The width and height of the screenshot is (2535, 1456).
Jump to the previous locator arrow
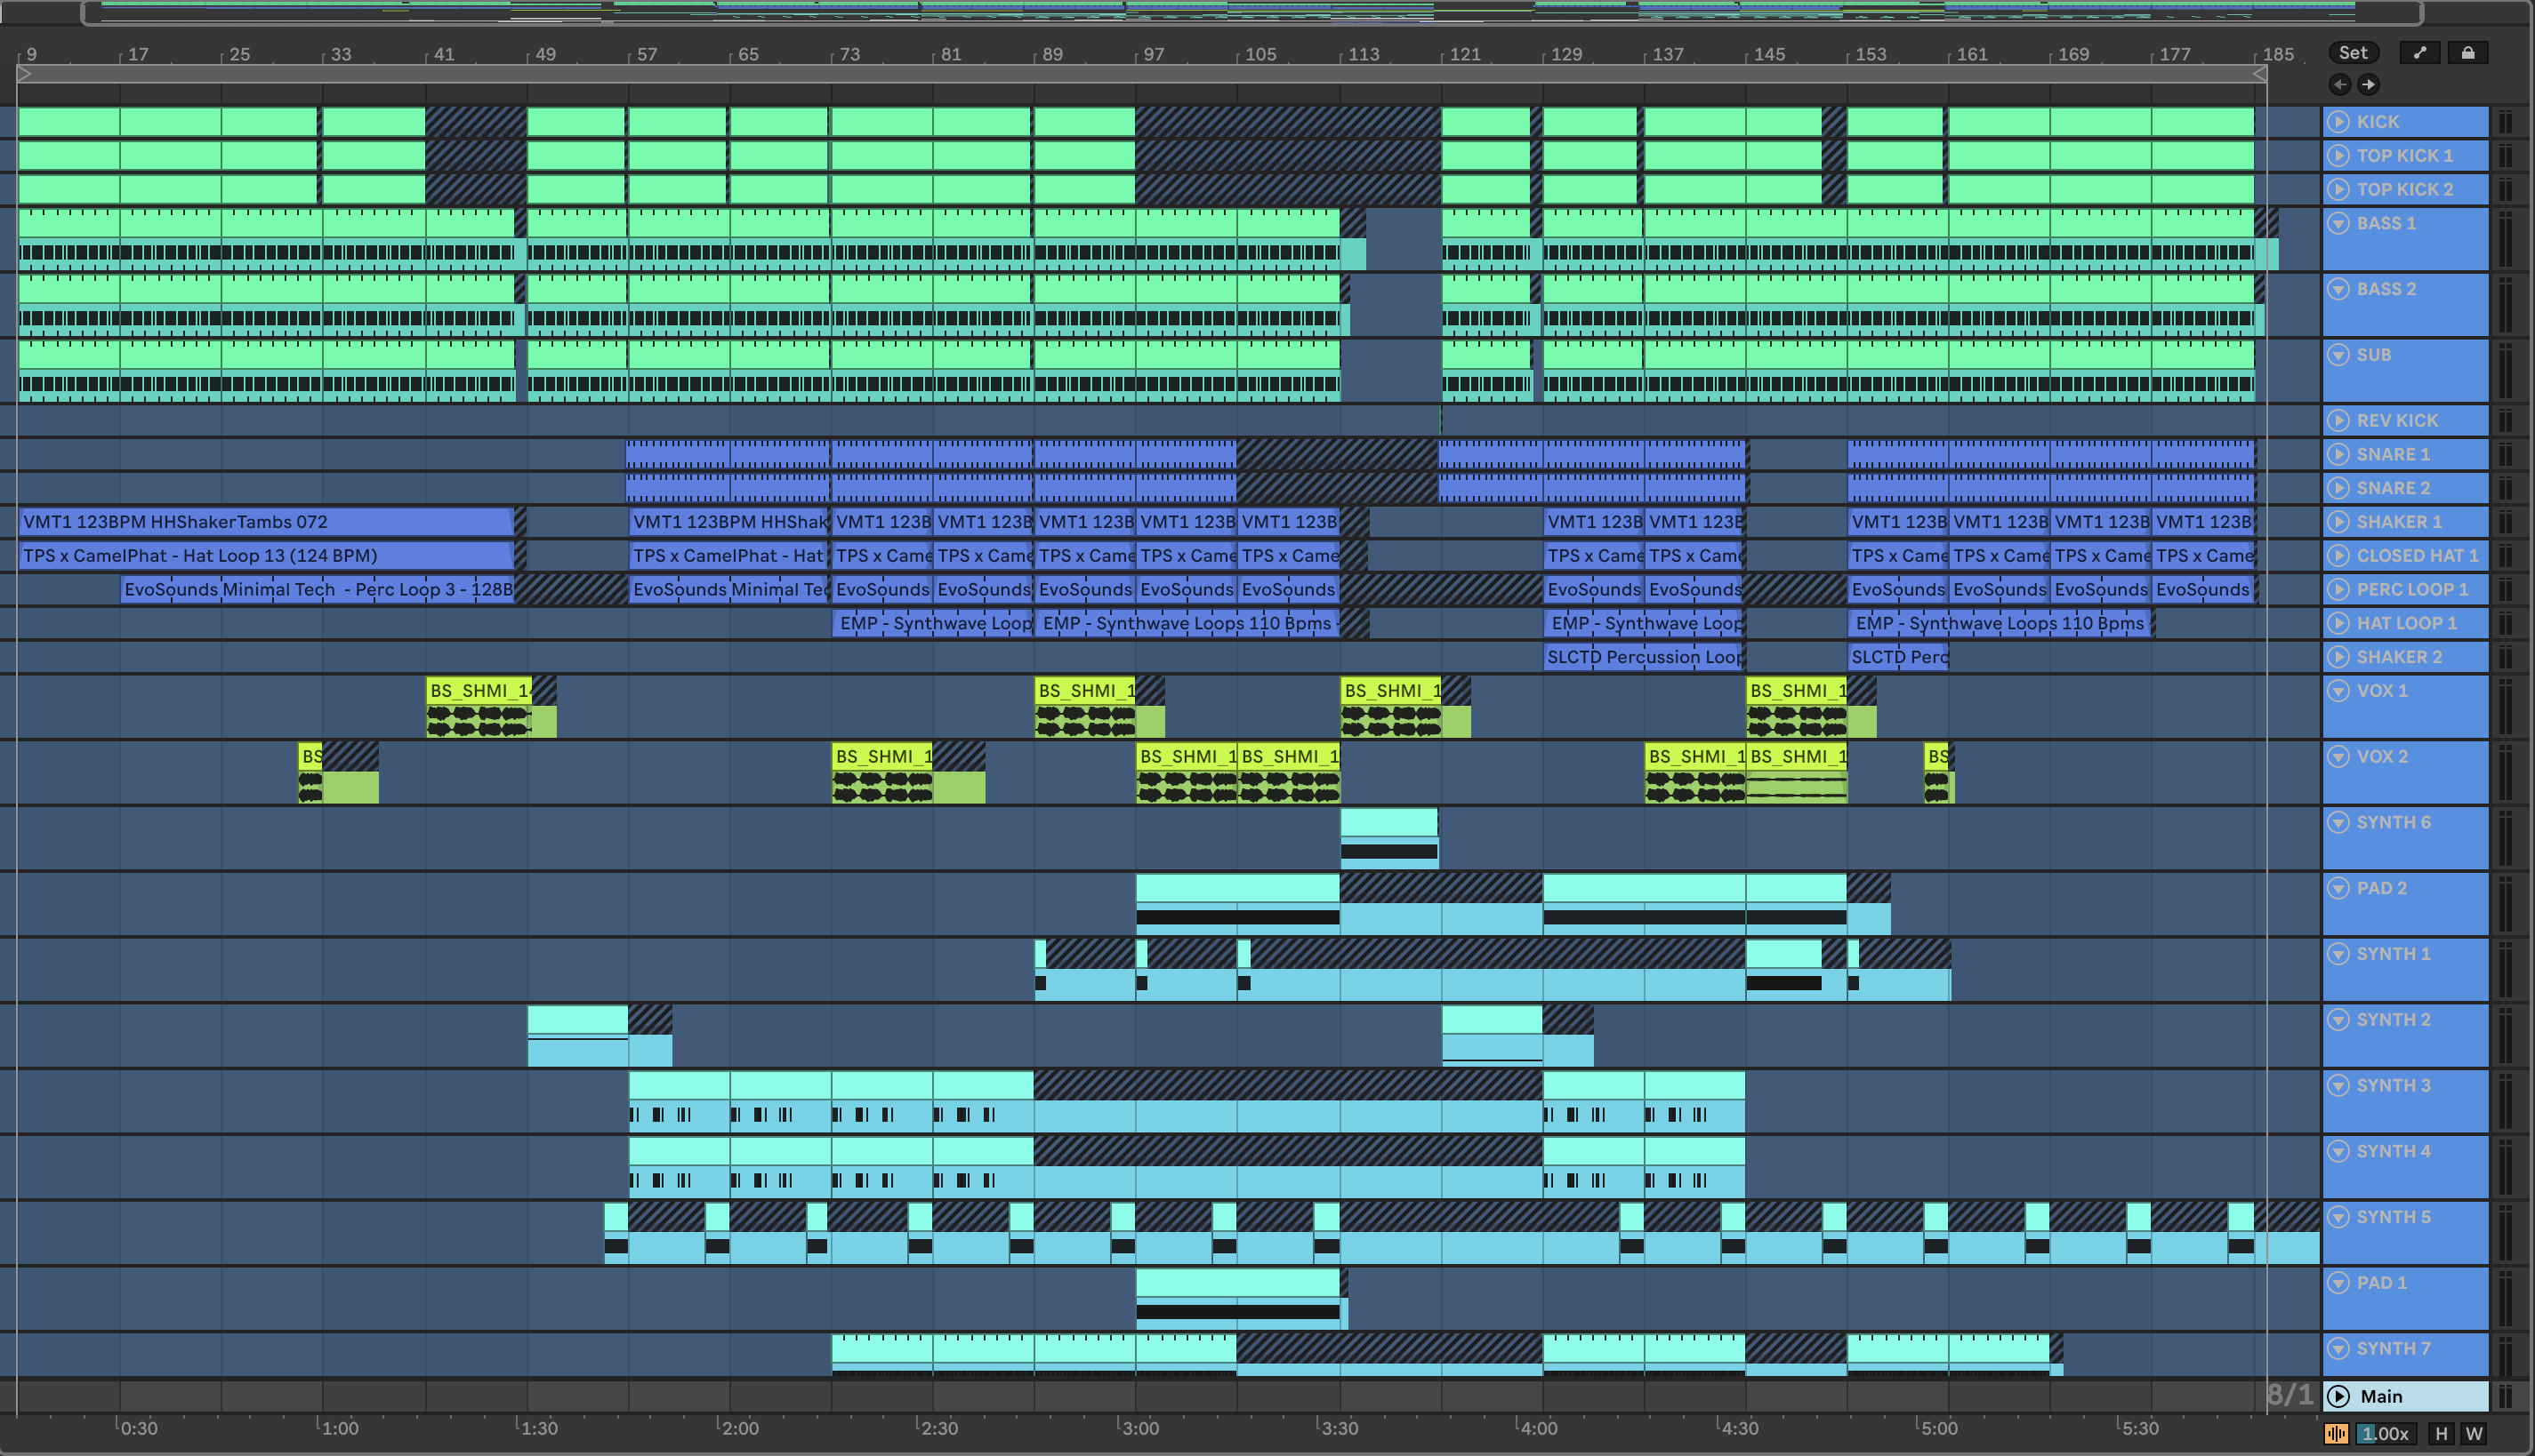click(x=2340, y=84)
